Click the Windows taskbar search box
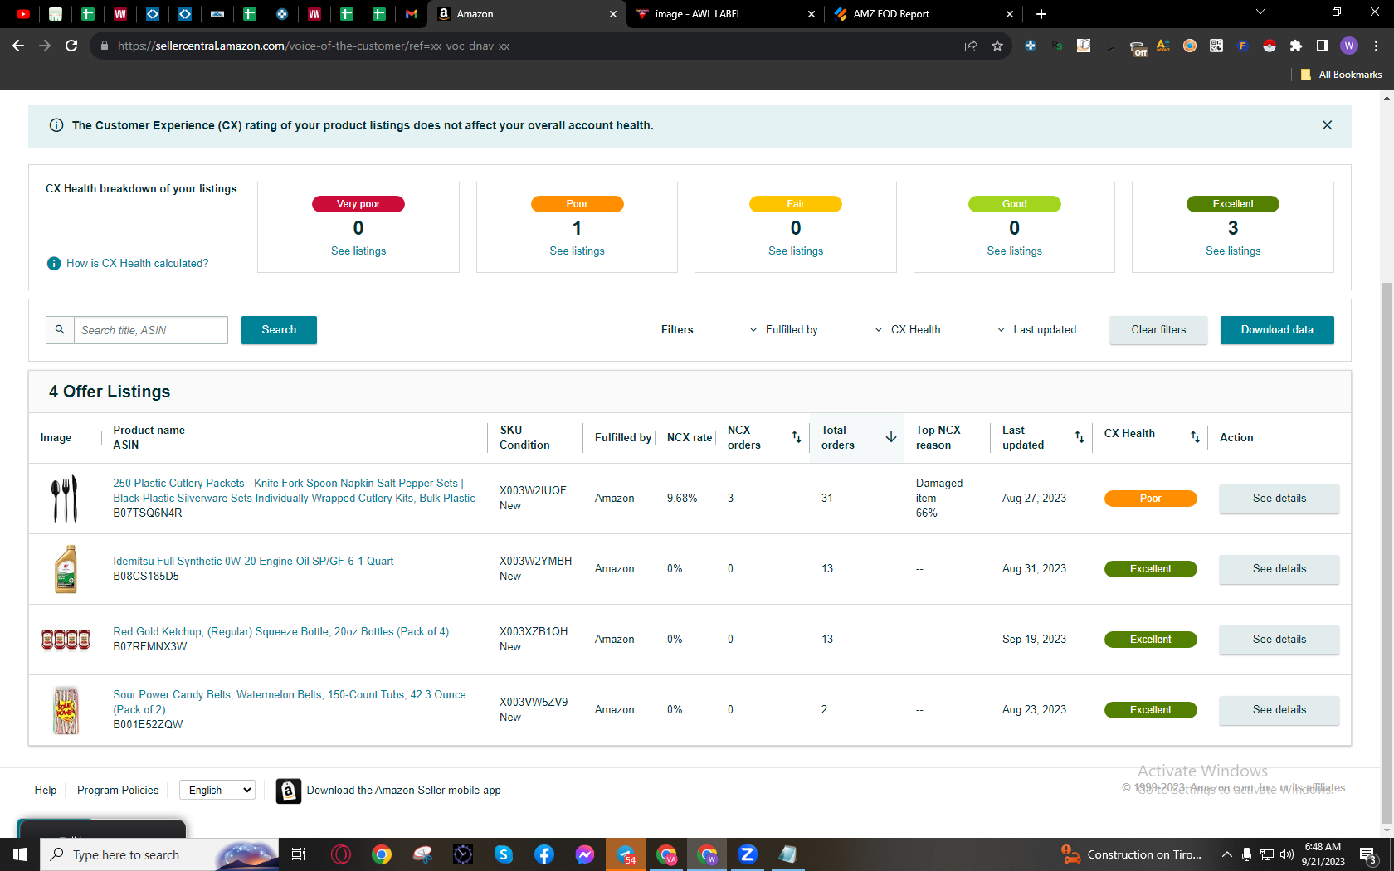This screenshot has height=871, width=1394. tap(158, 854)
